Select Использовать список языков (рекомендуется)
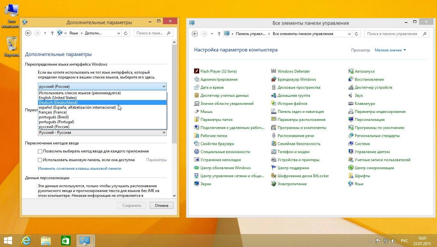This screenshot has width=437, height=247. [x=102, y=93]
